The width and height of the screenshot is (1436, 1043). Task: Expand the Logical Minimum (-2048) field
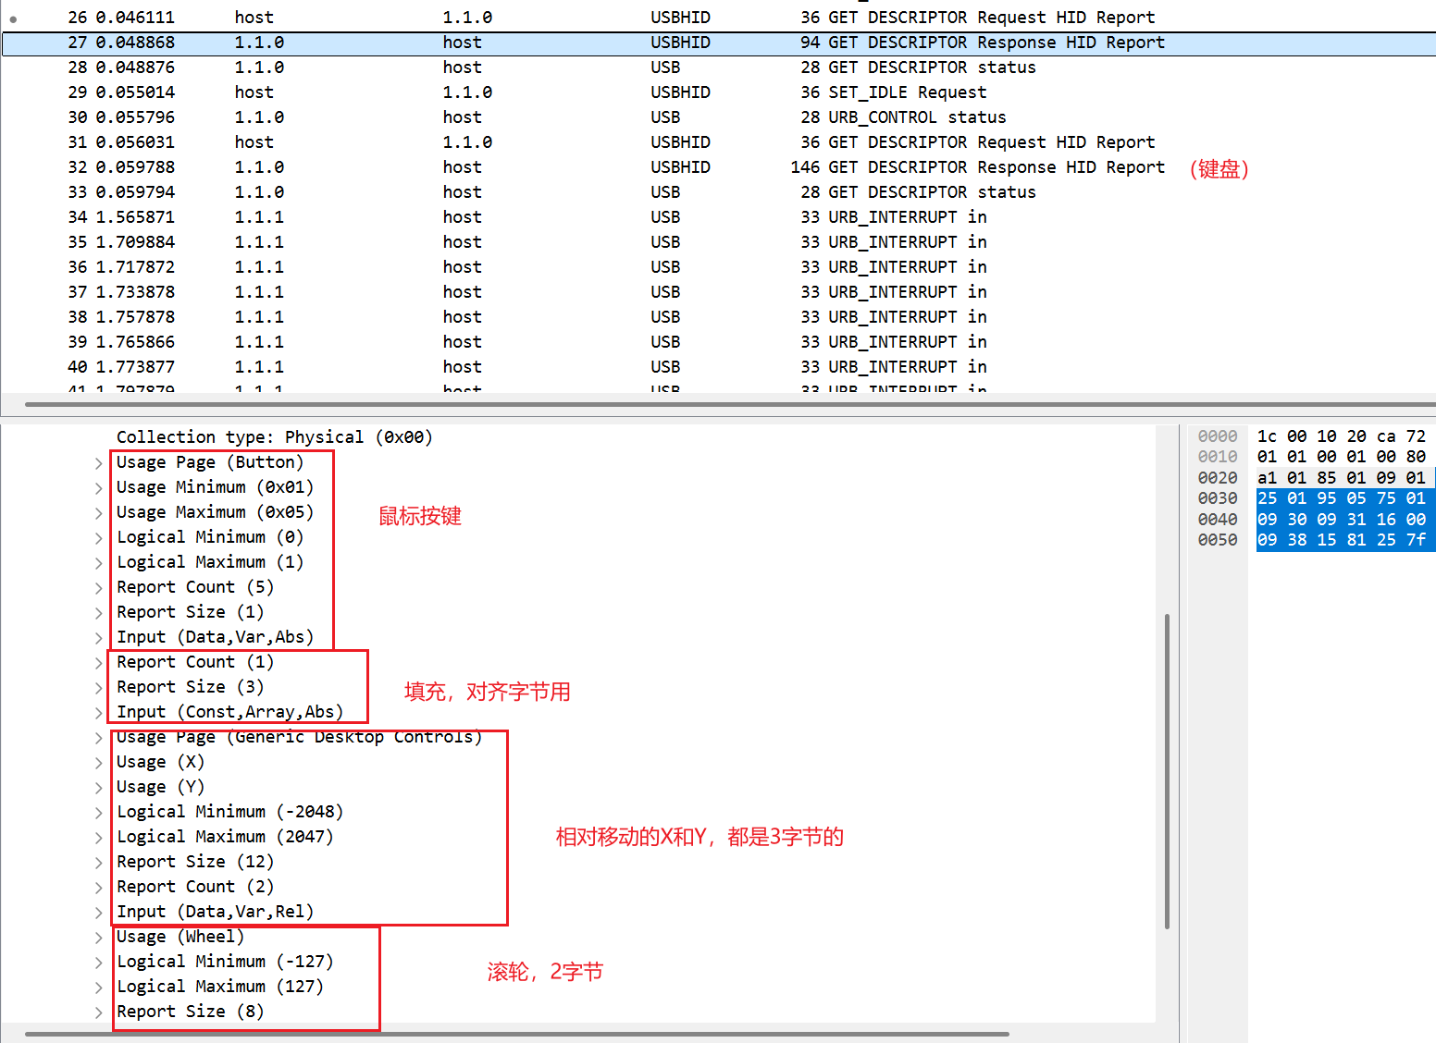(98, 813)
